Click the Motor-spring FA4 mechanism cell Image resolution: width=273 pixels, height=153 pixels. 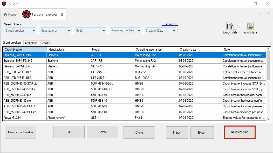click(156, 66)
